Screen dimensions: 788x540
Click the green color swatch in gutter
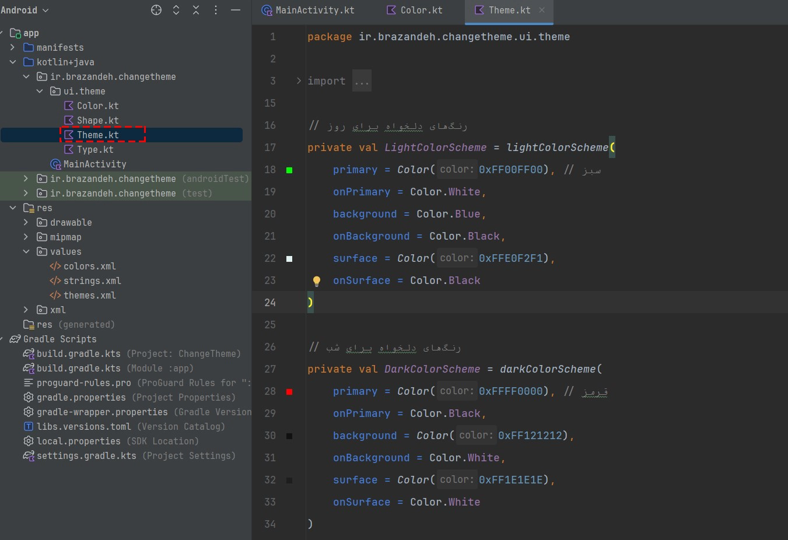click(x=289, y=170)
